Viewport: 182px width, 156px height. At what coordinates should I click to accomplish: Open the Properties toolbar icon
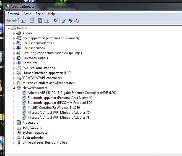click(32, 21)
